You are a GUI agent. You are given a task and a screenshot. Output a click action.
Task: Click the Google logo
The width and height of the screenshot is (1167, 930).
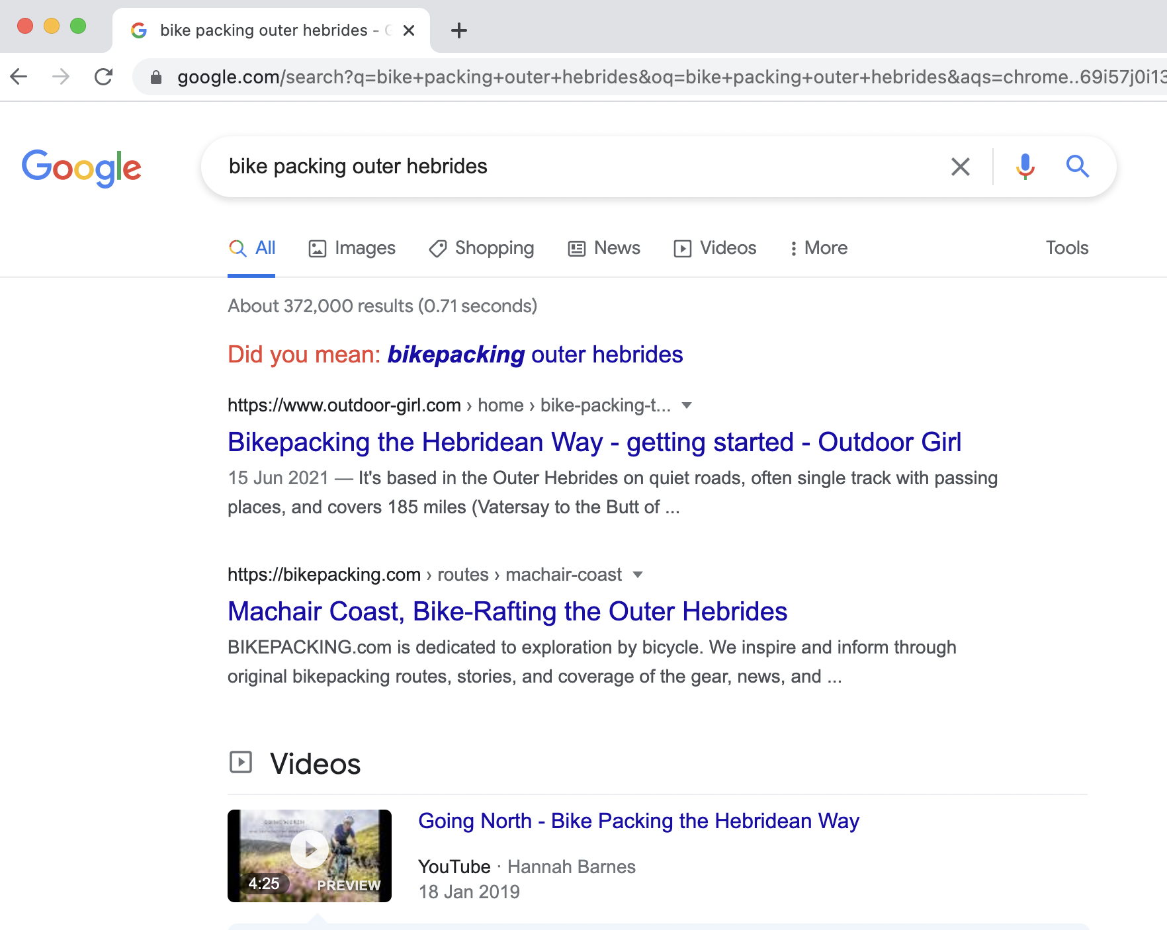click(81, 167)
